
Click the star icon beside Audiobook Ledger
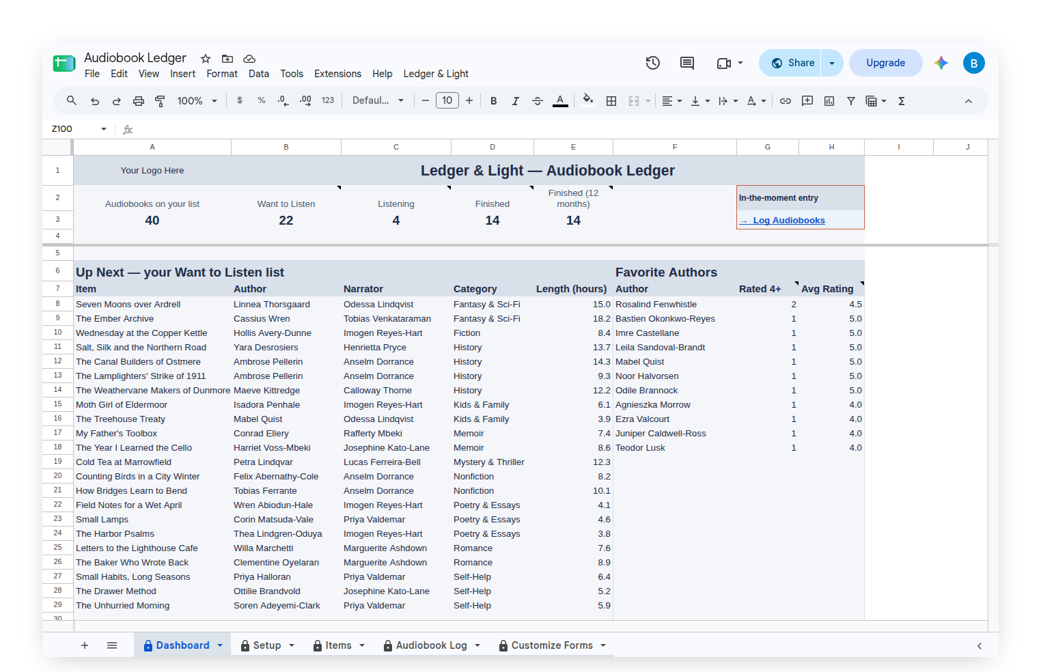[206, 59]
